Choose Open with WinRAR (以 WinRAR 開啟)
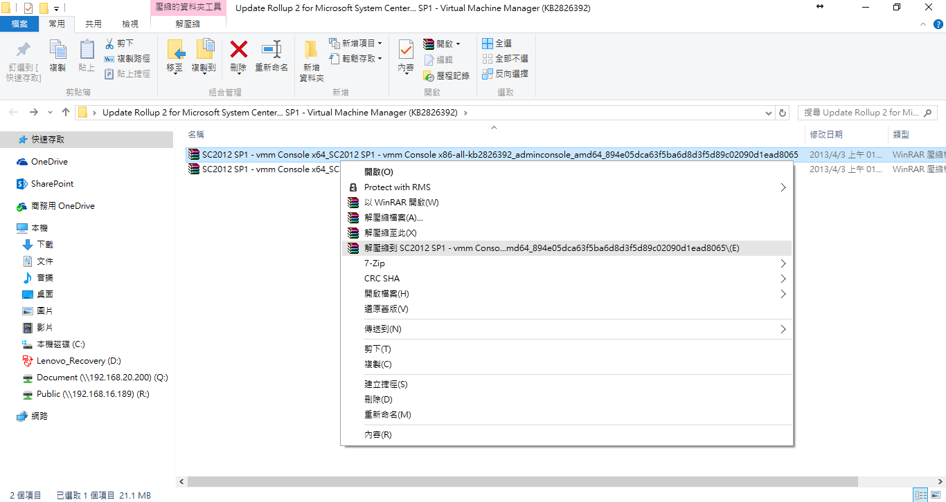 click(x=567, y=203)
